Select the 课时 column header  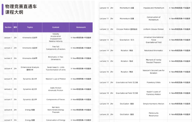[x=15, y=27]
